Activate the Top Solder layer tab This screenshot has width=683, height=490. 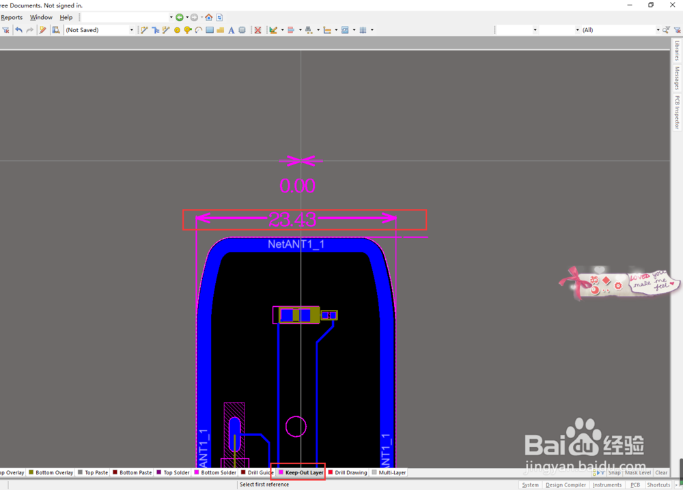coord(173,472)
